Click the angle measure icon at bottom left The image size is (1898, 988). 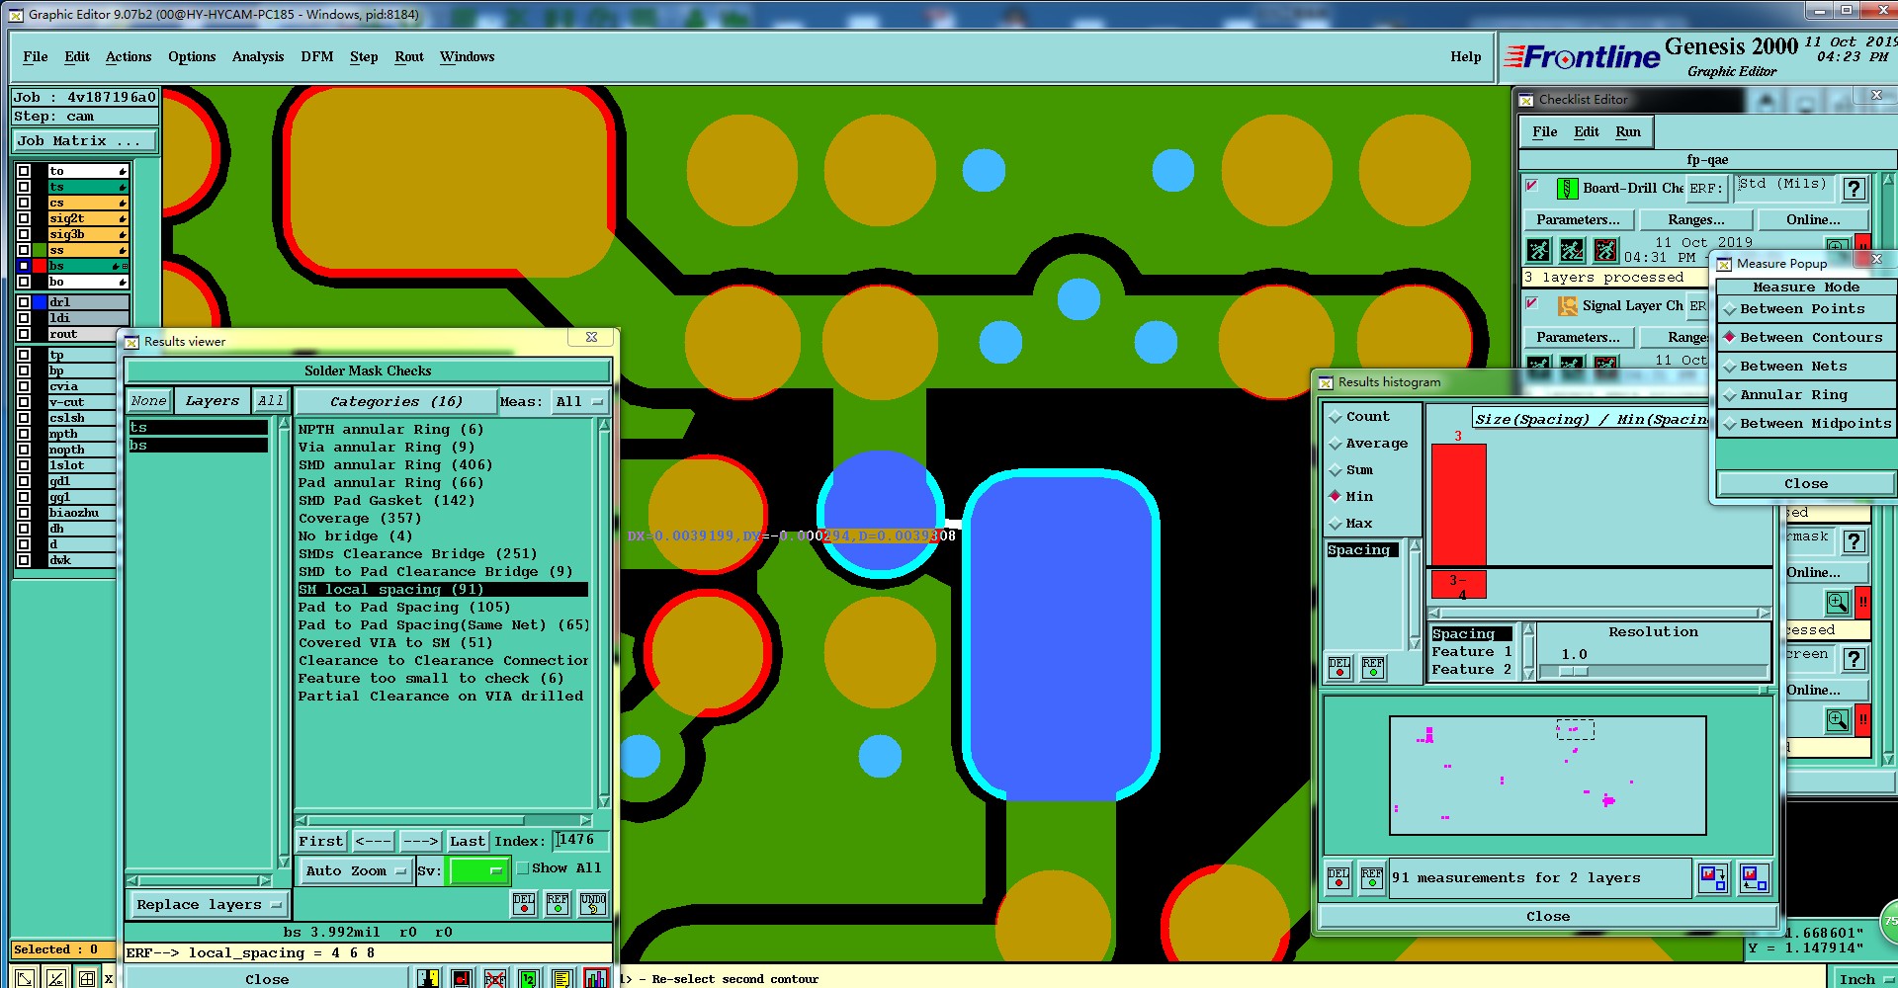pyautogui.click(x=56, y=978)
